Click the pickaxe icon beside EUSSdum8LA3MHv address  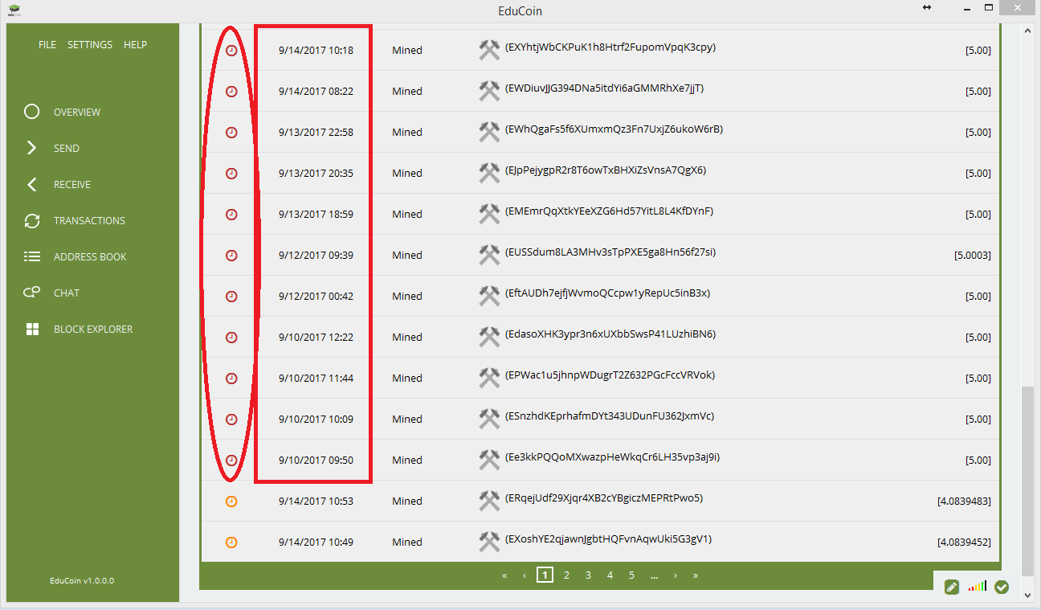coord(489,255)
